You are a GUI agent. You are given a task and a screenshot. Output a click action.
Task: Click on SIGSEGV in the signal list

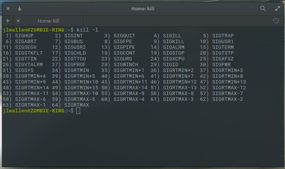[x=26, y=47]
